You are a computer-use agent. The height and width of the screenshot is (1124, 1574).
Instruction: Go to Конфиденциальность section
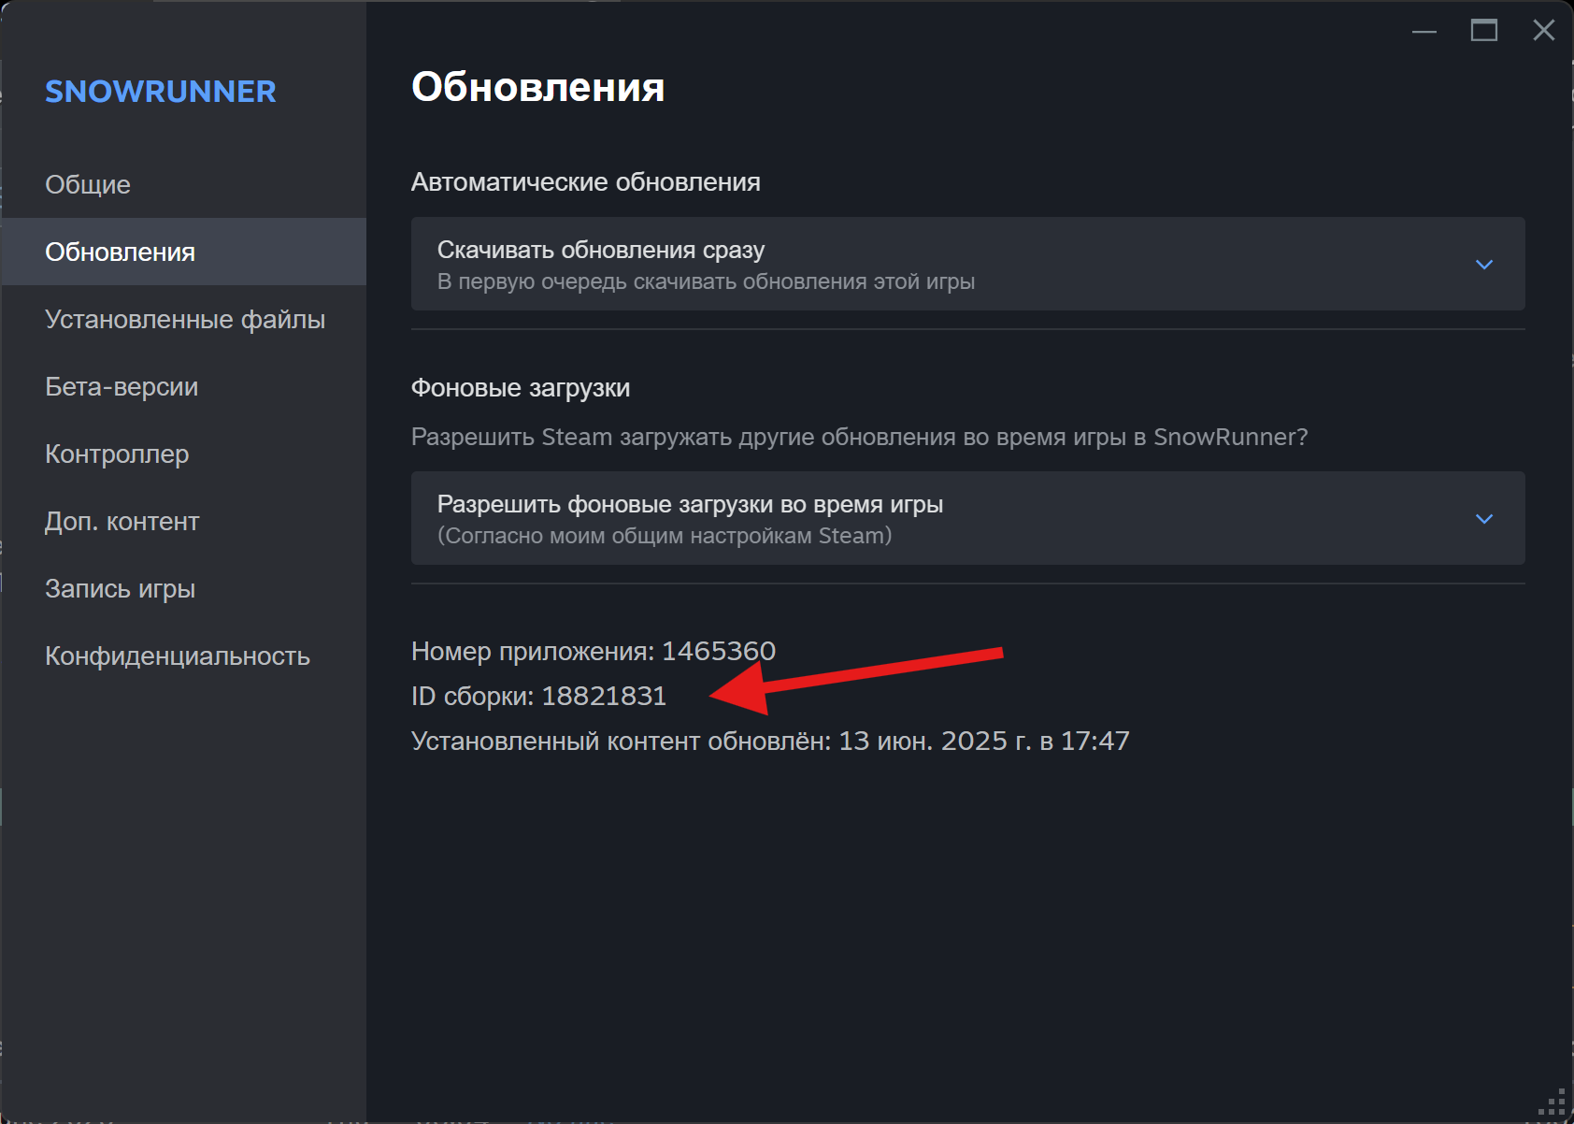click(183, 656)
